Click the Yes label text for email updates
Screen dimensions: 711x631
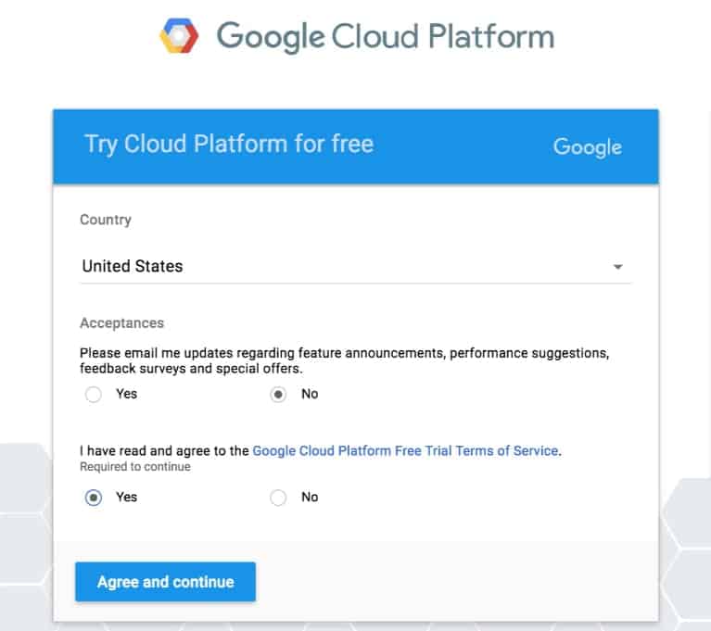point(126,394)
